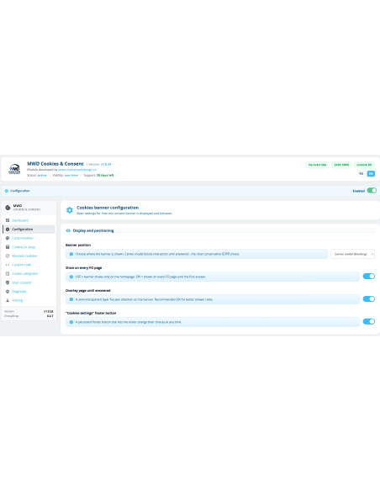
Task: Open Diagnosis in the sidebar
Action: click(x=29, y=292)
